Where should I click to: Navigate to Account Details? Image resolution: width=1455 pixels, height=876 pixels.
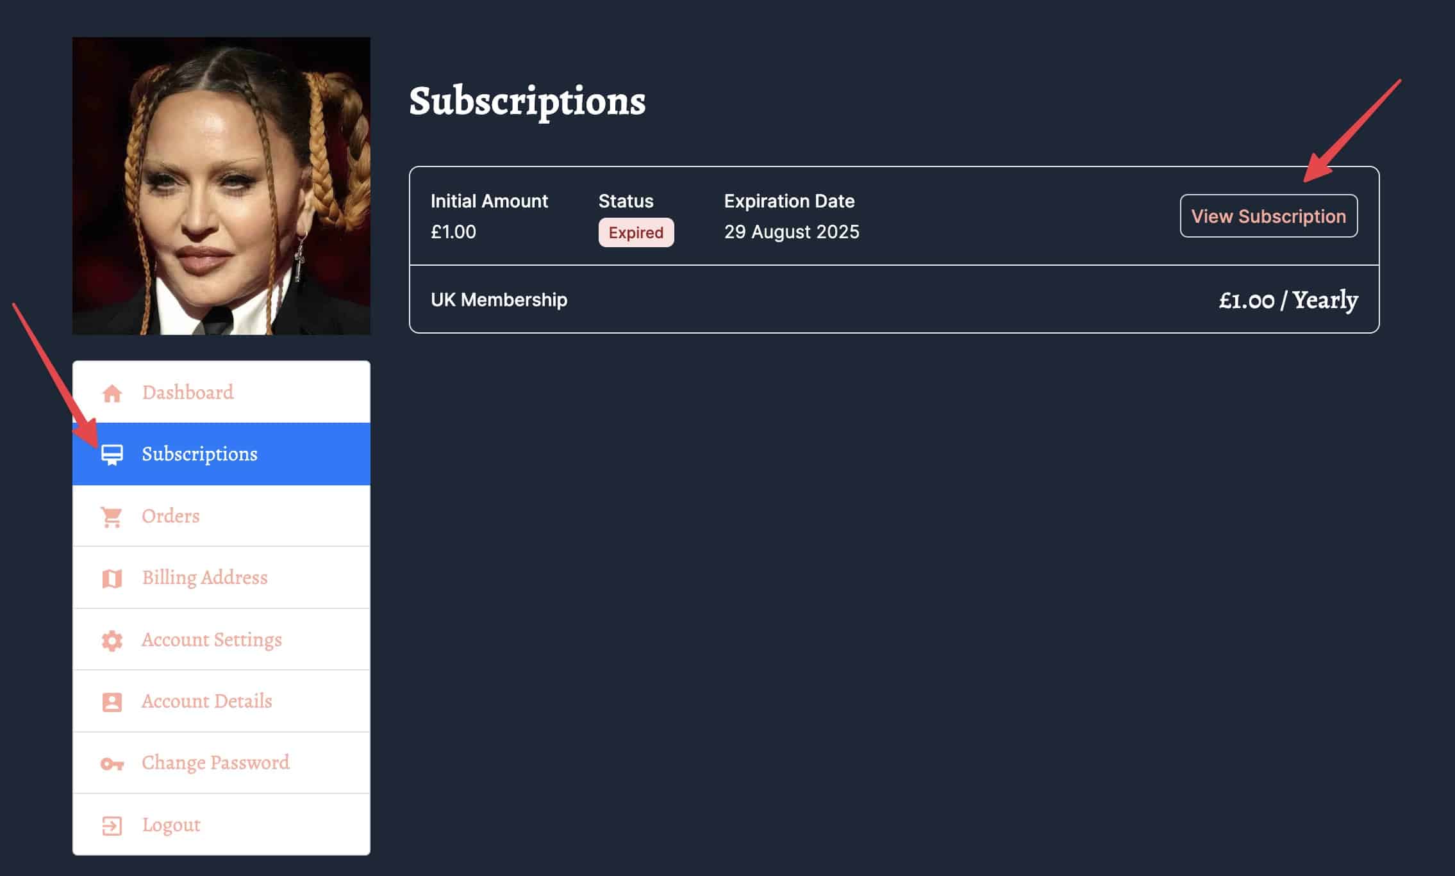pyautogui.click(x=221, y=701)
